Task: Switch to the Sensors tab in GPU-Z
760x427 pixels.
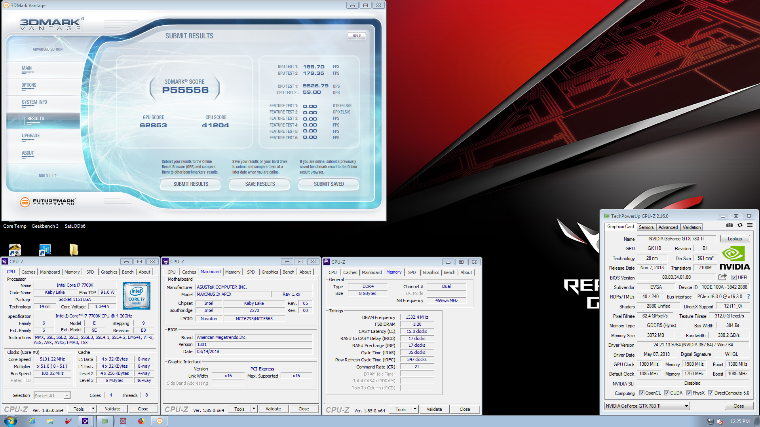Action: coord(646,227)
